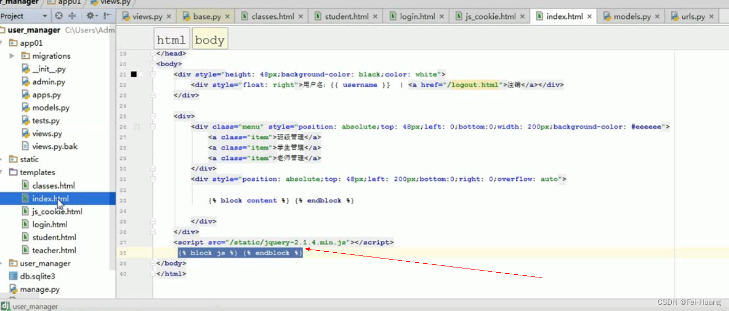Expand the migrations folder arrow
The width and height of the screenshot is (729, 311).
pyautogui.click(x=12, y=56)
